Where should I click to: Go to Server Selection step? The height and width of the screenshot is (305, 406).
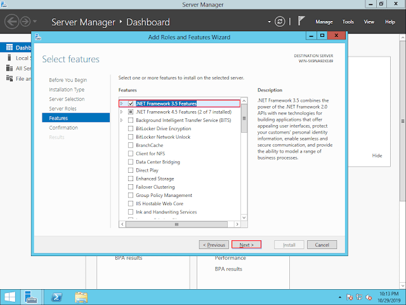67,99
